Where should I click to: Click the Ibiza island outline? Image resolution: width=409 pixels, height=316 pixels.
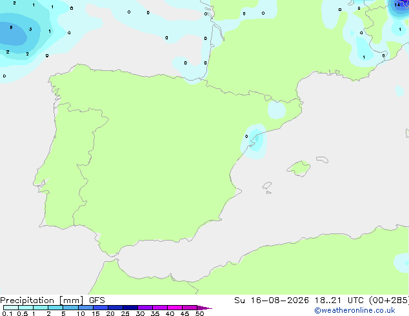pos(267,186)
